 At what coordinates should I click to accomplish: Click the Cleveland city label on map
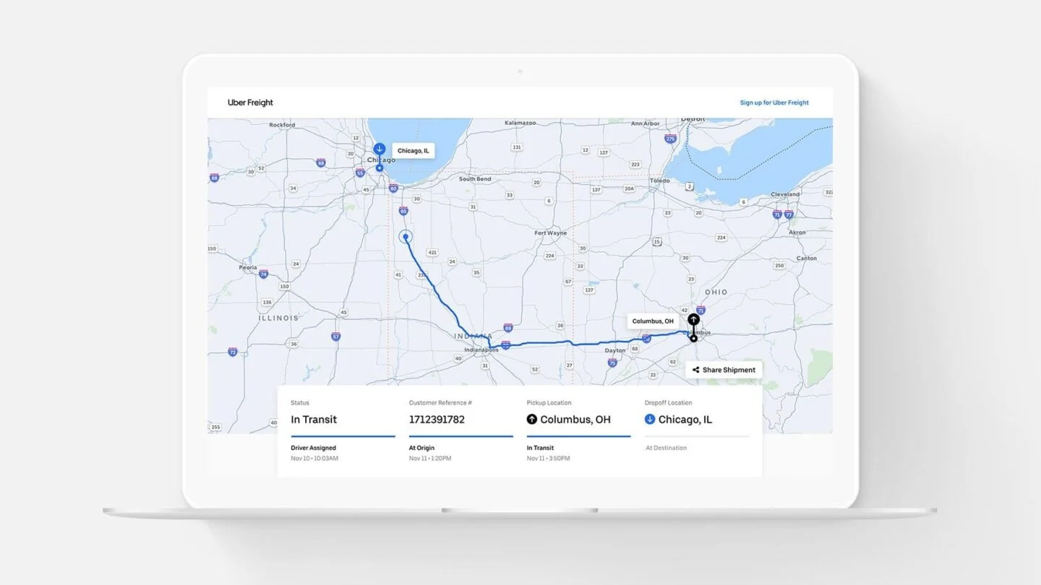[x=785, y=194]
